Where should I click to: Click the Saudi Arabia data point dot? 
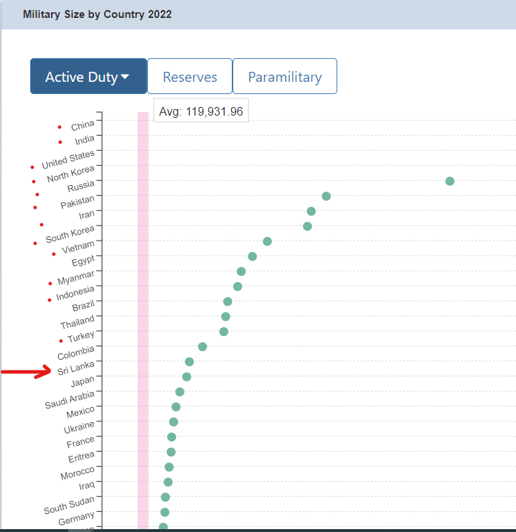[180, 392]
